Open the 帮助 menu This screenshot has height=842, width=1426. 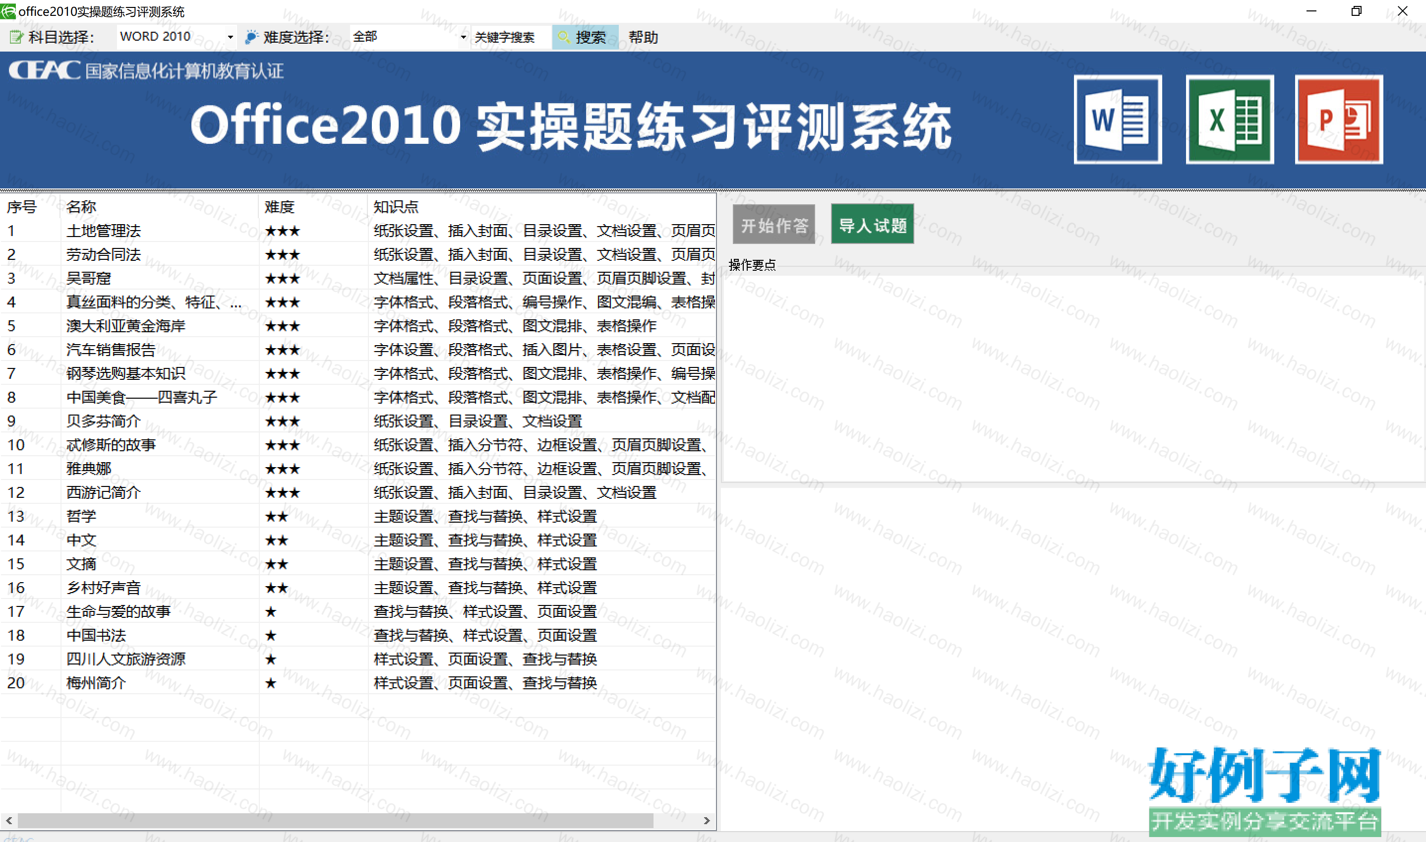643,38
